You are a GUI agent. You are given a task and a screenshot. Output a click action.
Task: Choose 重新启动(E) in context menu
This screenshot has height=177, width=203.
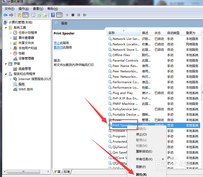click(147, 151)
